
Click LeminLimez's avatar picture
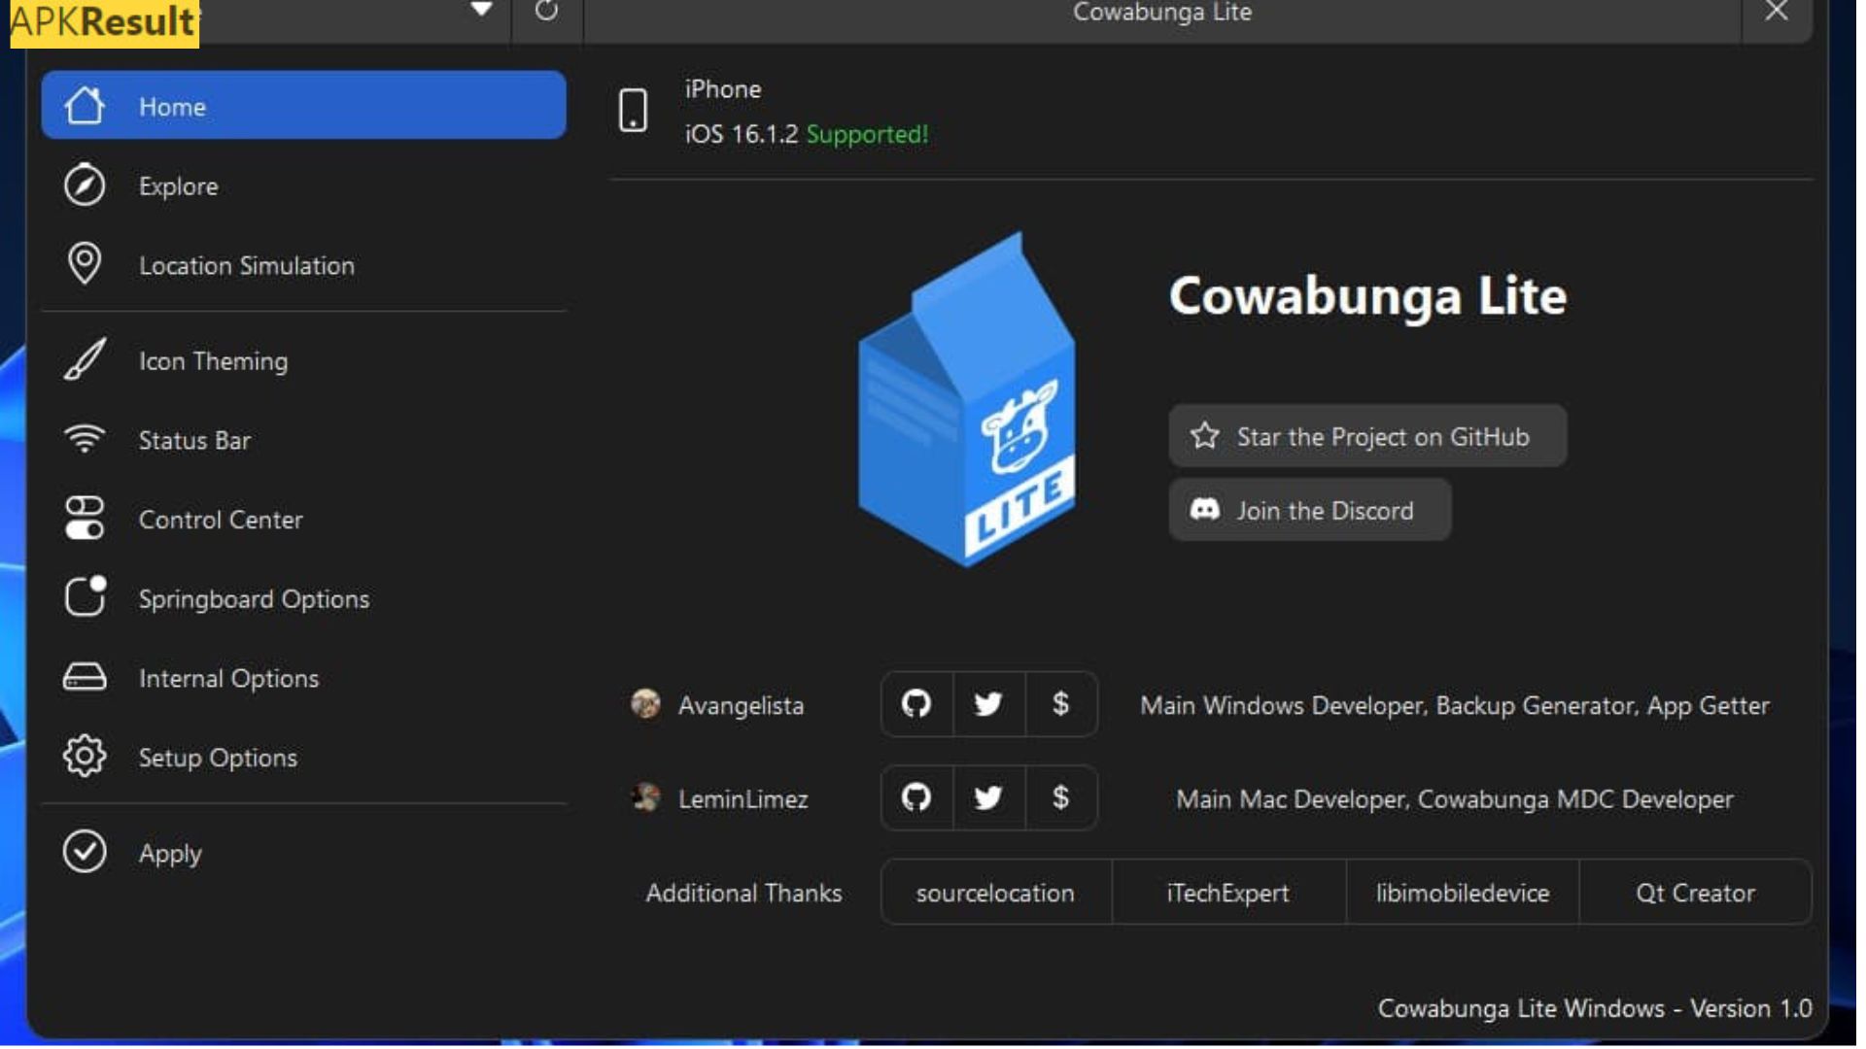[645, 797]
